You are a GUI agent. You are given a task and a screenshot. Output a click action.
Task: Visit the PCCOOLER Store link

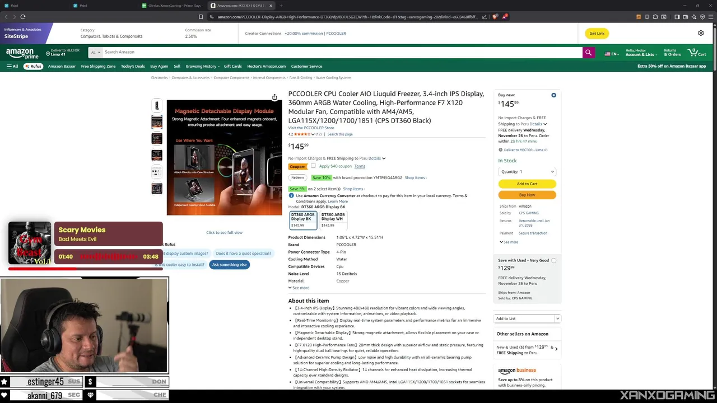coord(311,128)
